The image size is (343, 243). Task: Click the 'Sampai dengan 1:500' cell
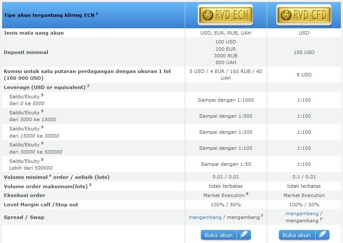226,116
